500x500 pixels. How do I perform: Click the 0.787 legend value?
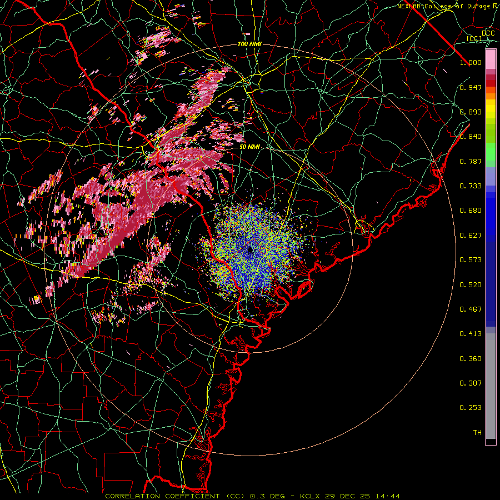pyautogui.click(x=471, y=161)
